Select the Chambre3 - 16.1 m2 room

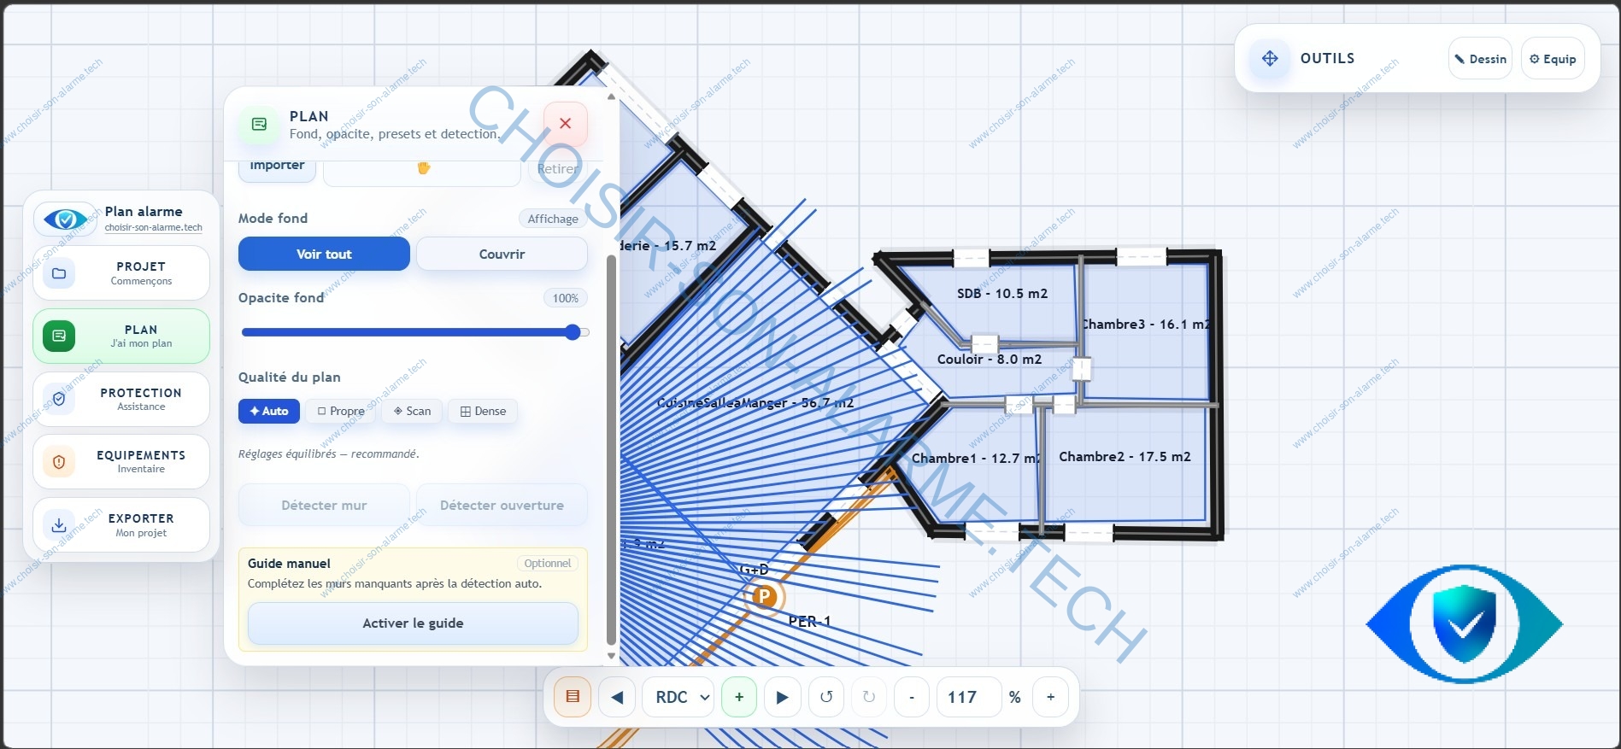click(1146, 325)
